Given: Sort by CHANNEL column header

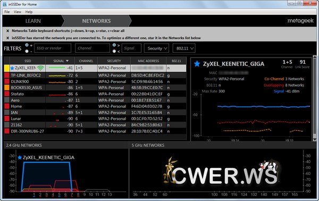Looking at the screenshot, I should tap(86, 61).
